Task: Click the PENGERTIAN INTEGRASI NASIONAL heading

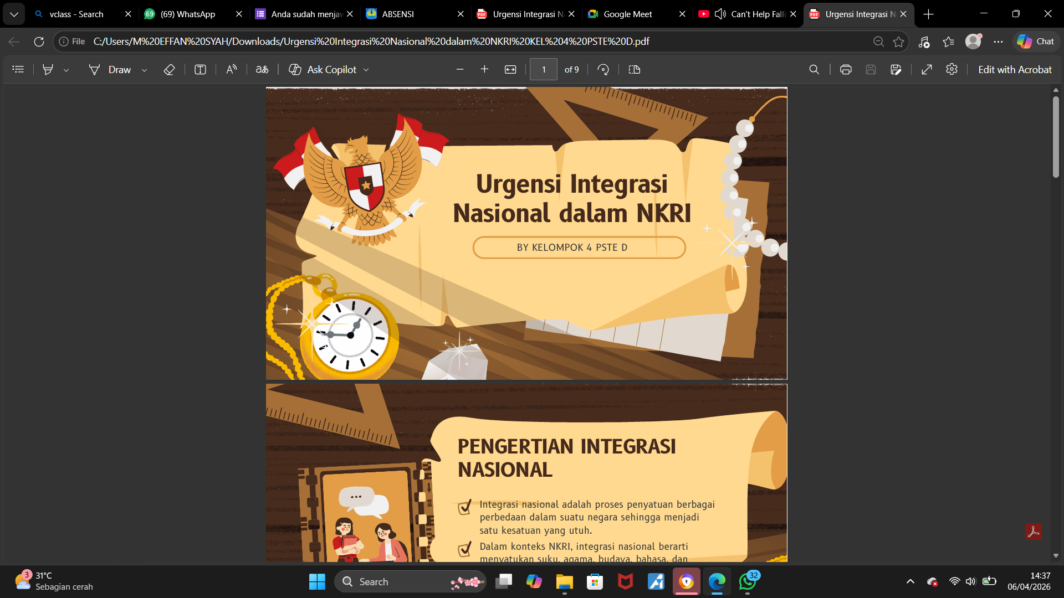Action: pos(566,458)
